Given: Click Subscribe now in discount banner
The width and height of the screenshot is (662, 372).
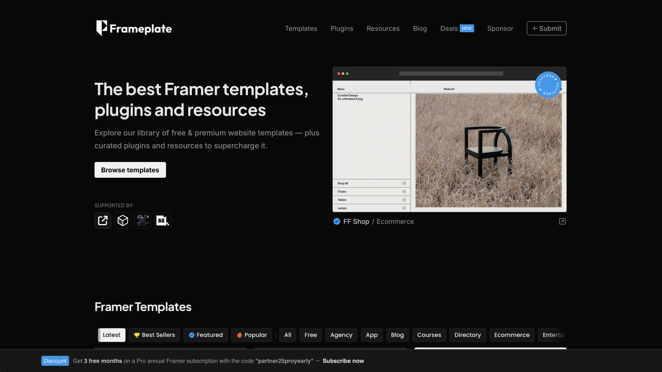Looking at the screenshot, I should coord(343,361).
